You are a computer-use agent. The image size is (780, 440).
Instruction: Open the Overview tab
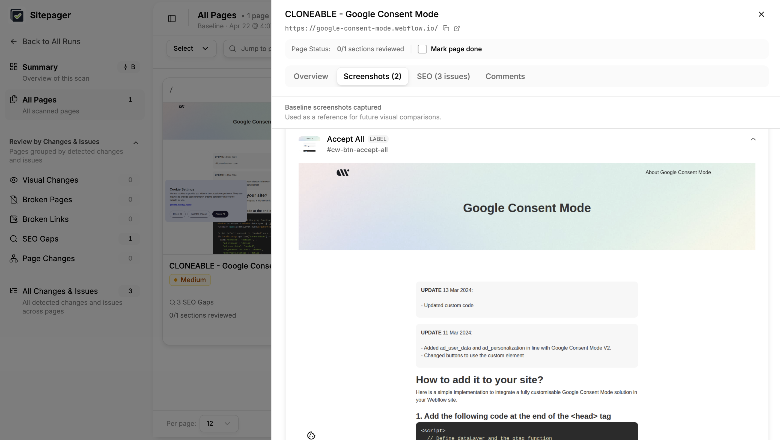311,76
